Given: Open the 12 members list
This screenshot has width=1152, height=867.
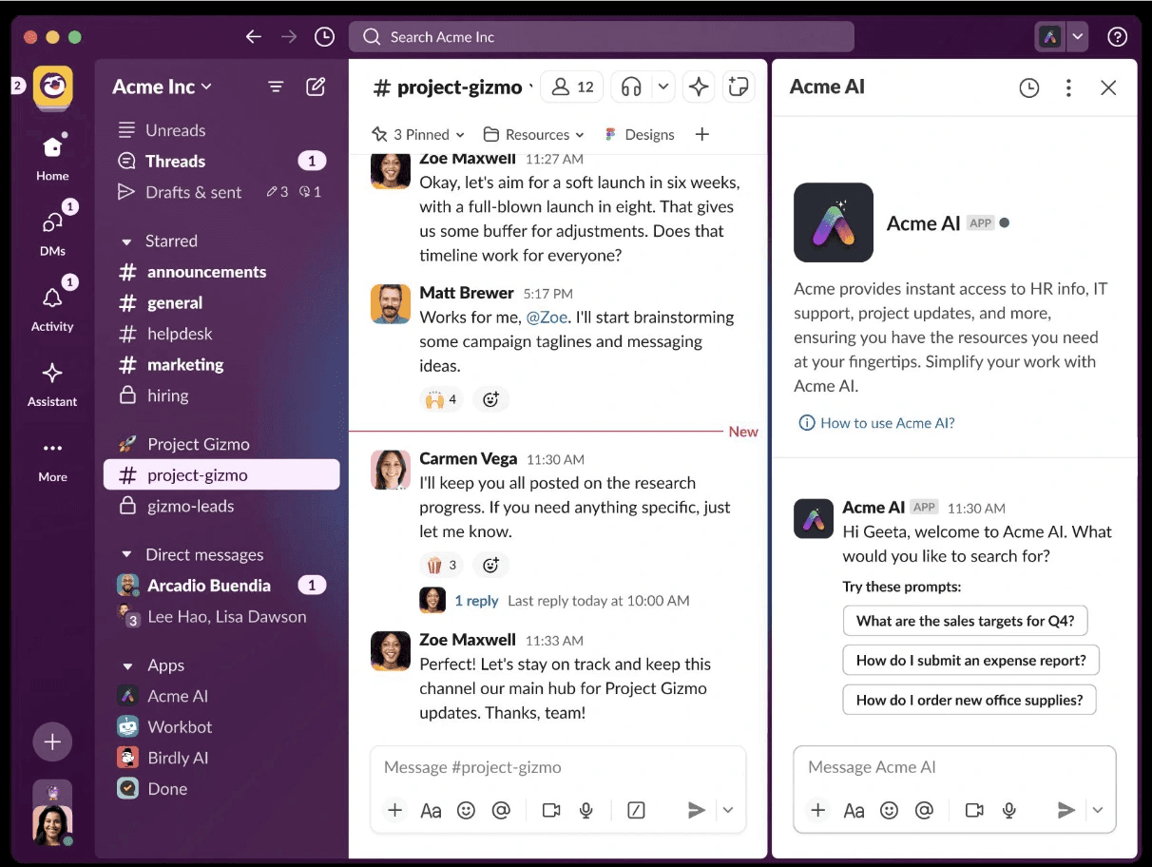Looking at the screenshot, I should point(572,87).
